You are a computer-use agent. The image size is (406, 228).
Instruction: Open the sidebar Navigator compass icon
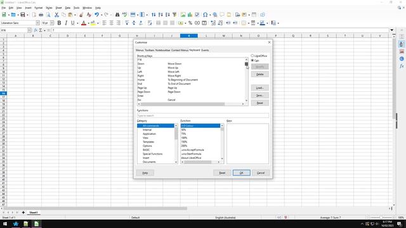pos(402,59)
